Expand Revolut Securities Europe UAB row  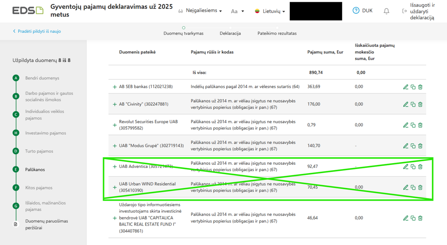[114, 125]
